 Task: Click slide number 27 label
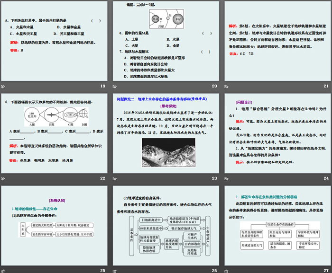326,271
